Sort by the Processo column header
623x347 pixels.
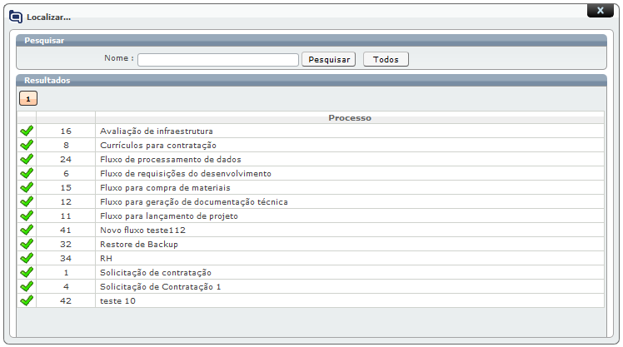349,117
